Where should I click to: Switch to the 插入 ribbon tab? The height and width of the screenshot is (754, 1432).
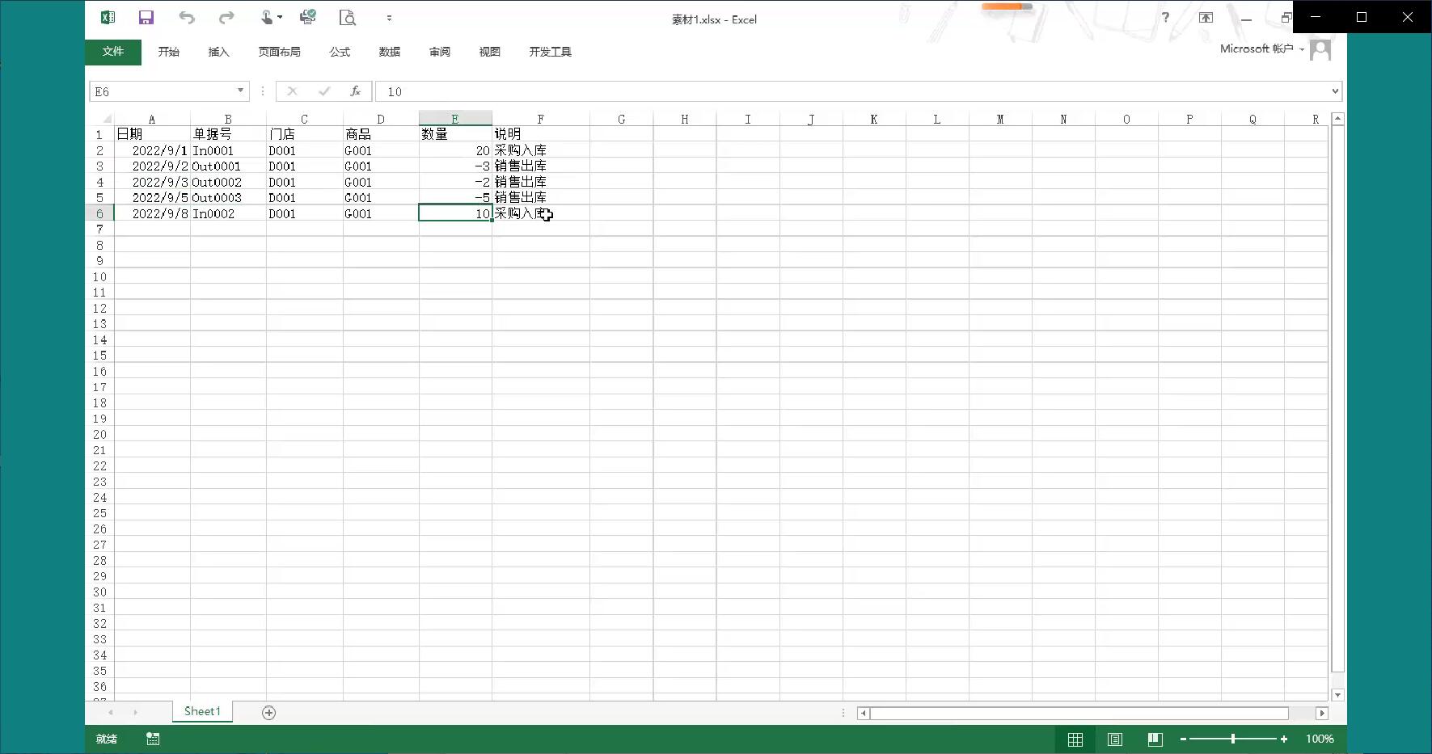(x=219, y=52)
